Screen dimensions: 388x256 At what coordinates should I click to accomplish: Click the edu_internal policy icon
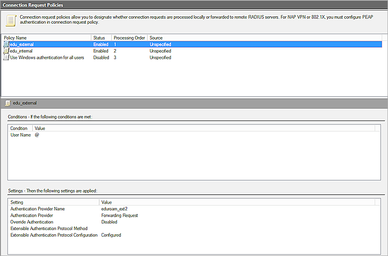click(6, 51)
